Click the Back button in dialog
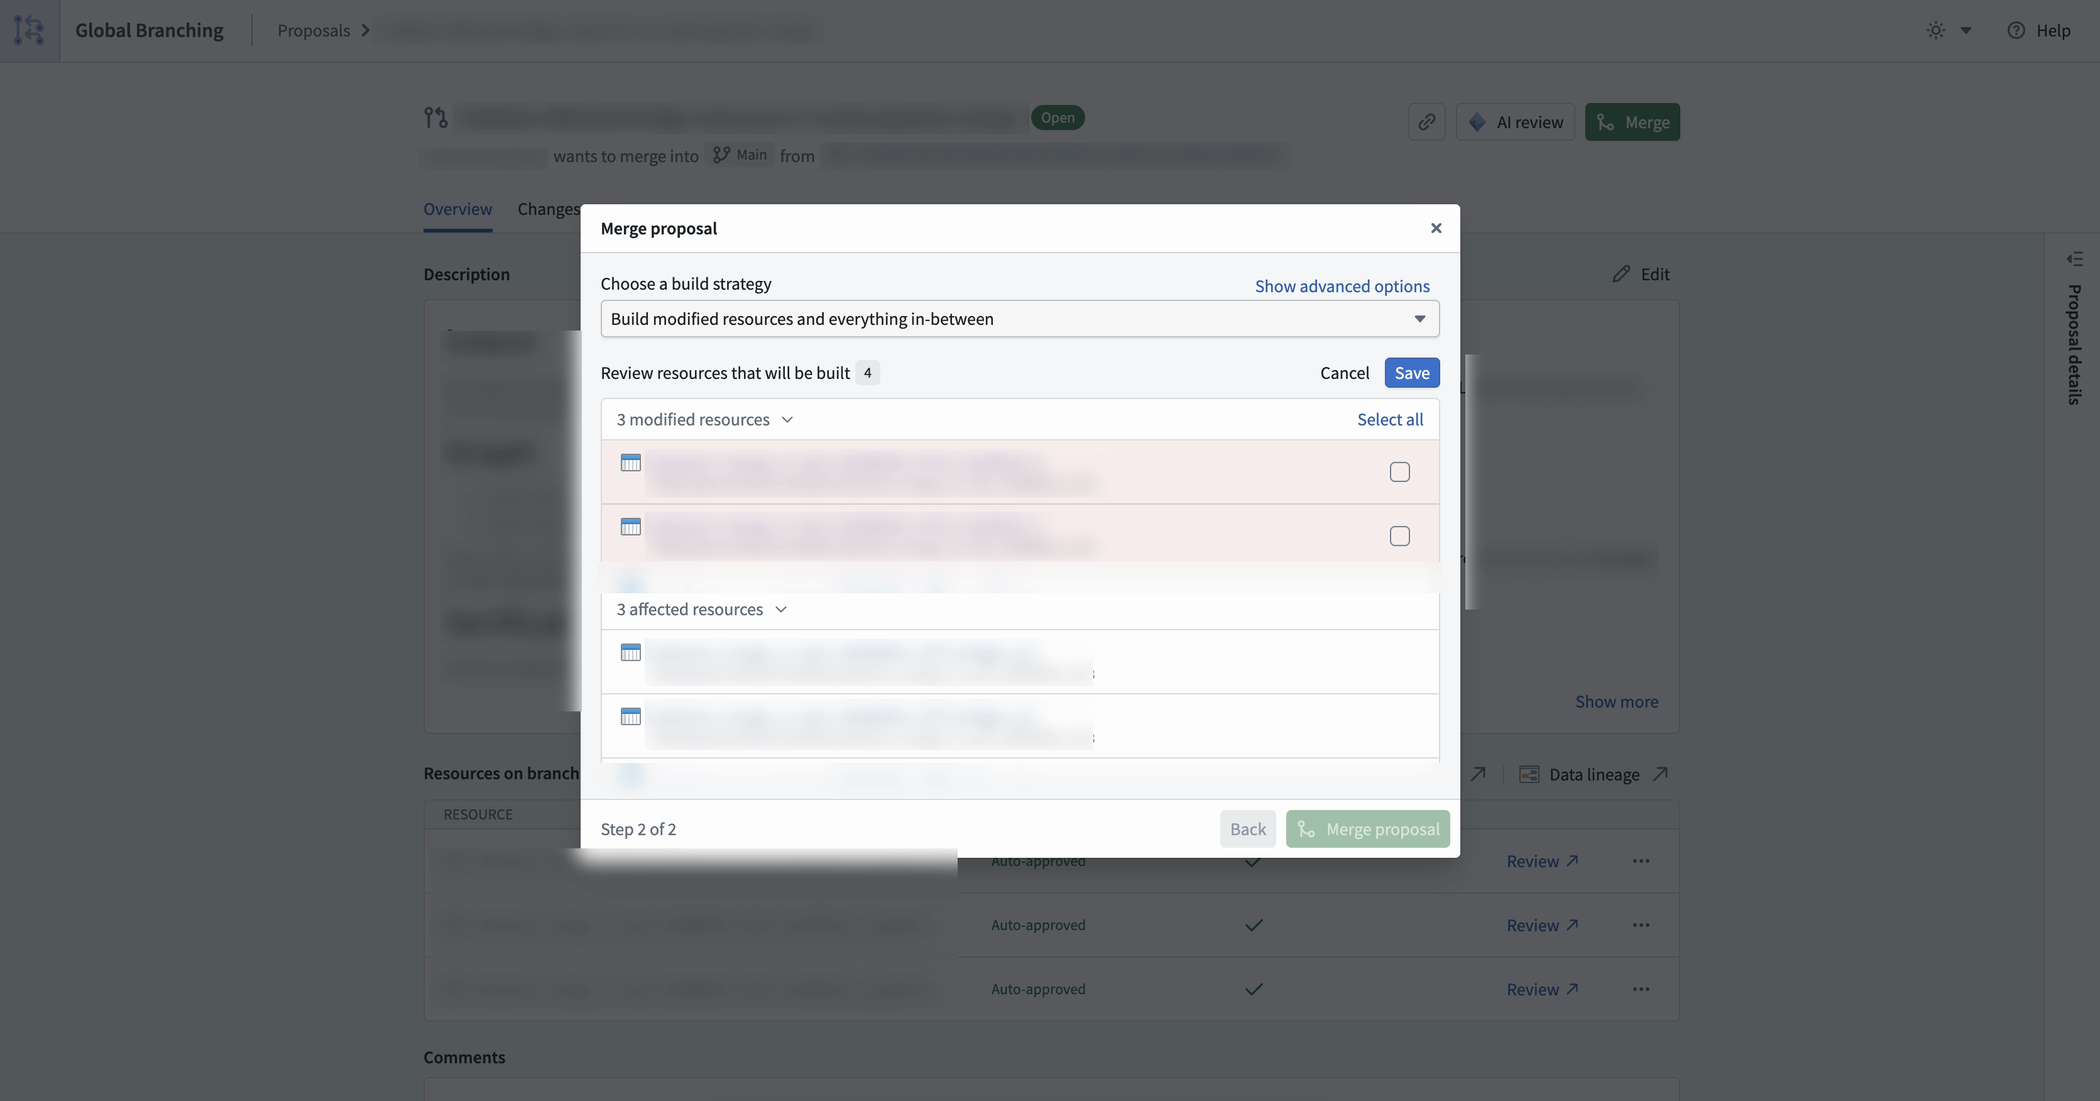The height and width of the screenshot is (1101, 2100). pyautogui.click(x=1247, y=829)
